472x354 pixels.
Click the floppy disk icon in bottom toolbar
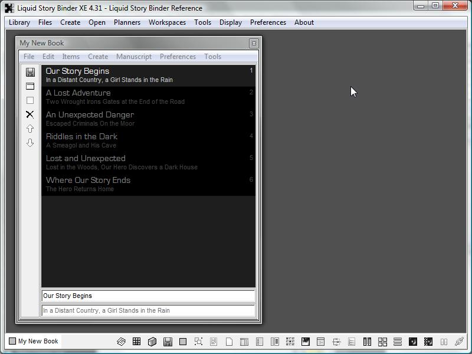point(168,342)
